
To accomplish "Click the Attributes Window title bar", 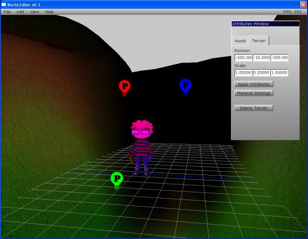I will 265,24.
